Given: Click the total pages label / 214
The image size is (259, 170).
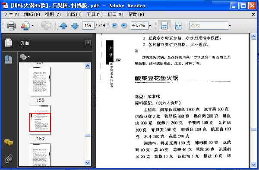Looking at the screenshot, I should click(101, 25).
